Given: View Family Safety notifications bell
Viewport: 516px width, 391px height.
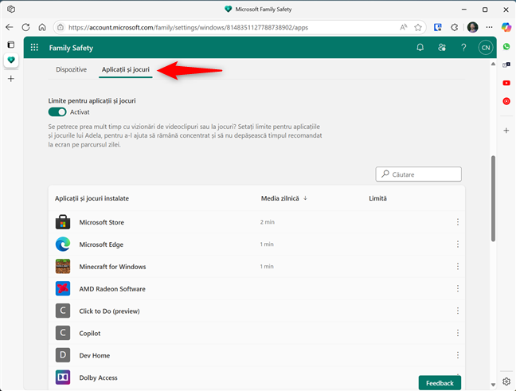Looking at the screenshot, I should [x=420, y=48].
